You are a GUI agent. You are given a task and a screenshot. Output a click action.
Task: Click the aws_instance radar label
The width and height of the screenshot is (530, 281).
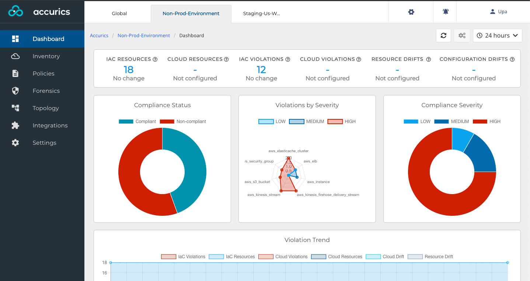(x=318, y=182)
